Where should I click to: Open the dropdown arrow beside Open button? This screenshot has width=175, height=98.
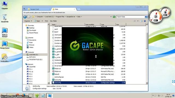(42, 21)
